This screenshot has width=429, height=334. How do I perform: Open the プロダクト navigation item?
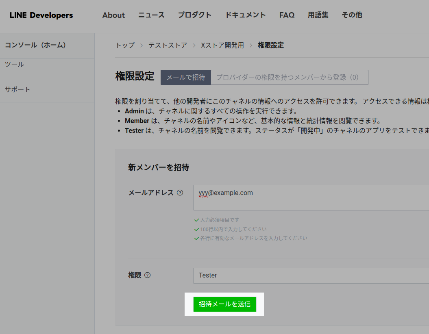pyautogui.click(x=194, y=15)
